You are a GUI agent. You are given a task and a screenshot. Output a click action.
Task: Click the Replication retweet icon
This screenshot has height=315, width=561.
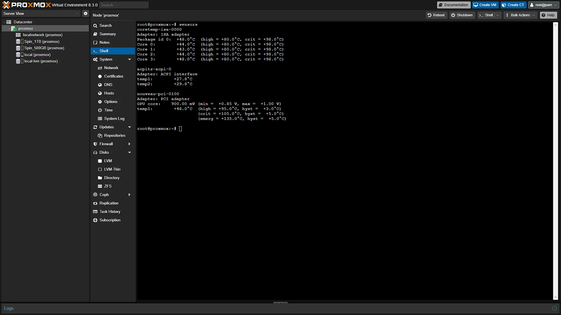pyautogui.click(x=95, y=203)
